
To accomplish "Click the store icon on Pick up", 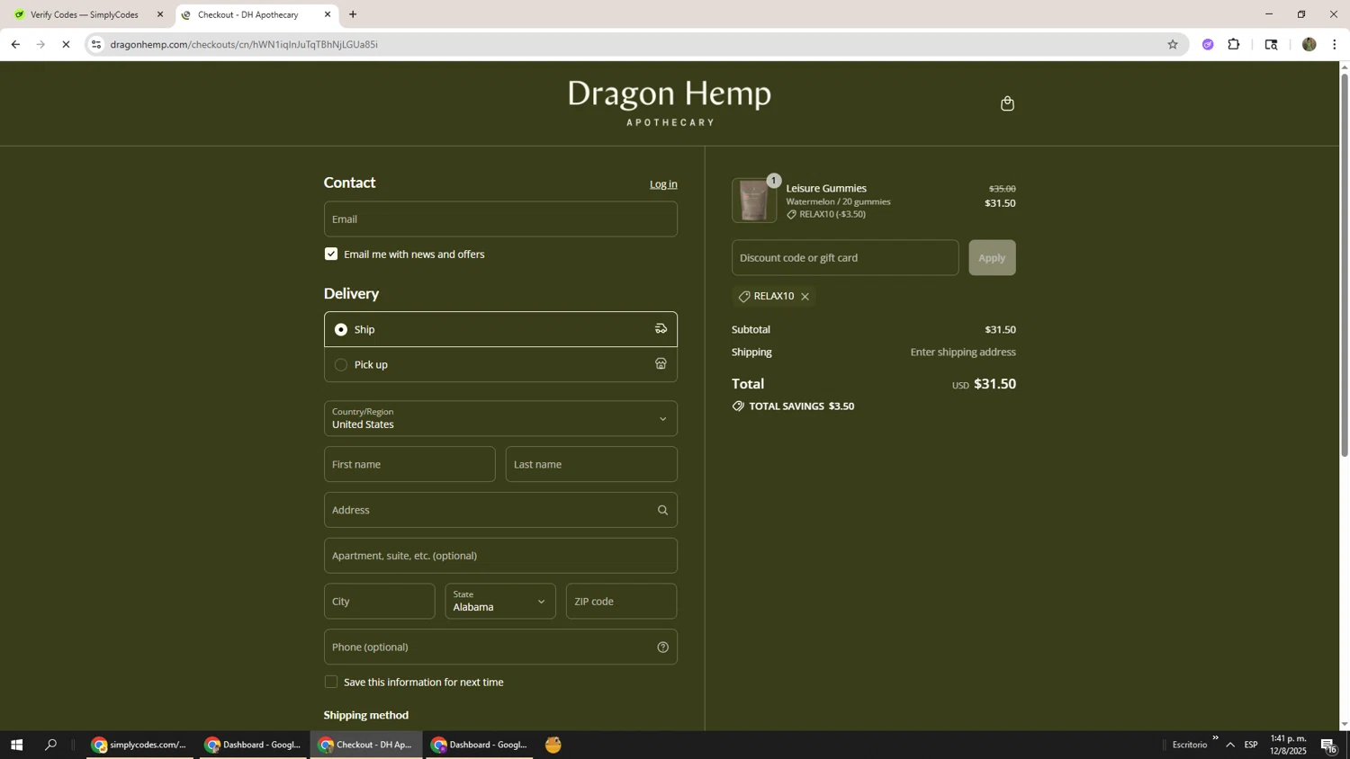I will tap(661, 364).
